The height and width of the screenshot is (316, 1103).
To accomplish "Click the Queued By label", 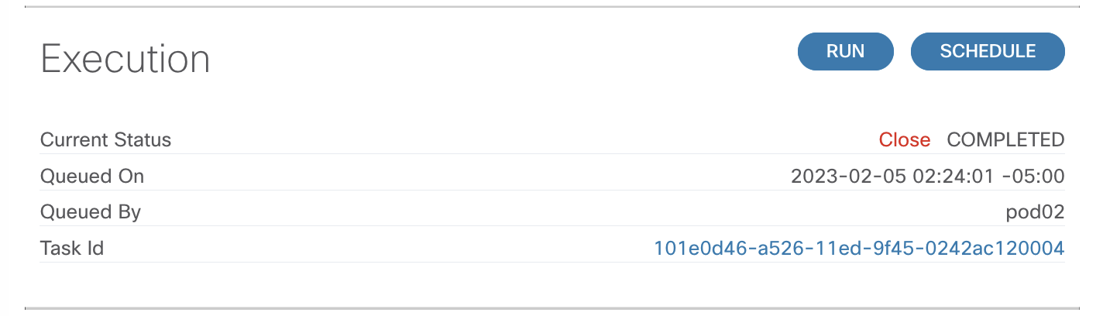I will pyautogui.click(x=91, y=212).
